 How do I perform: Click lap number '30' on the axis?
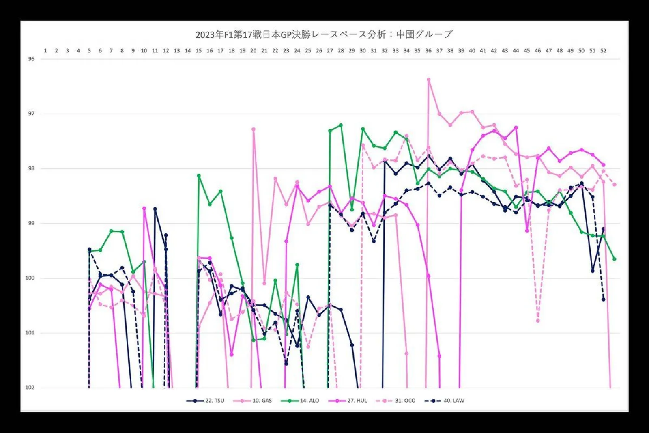click(363, 51)
